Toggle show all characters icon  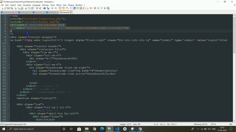[70, 8]
